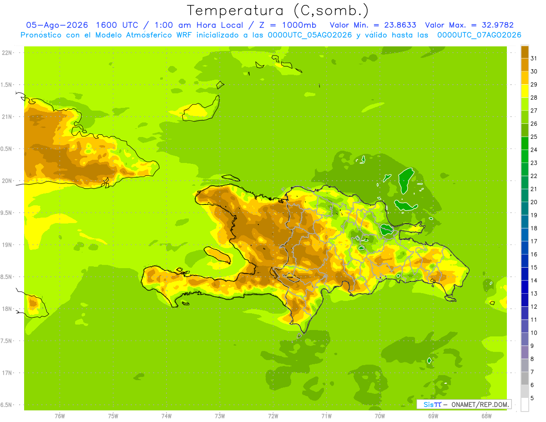Image resolution: width=546 pixels, height=422 pixels.
Task: Click the "Valor Min. = 23.8633" value
Action: [373, 25]
